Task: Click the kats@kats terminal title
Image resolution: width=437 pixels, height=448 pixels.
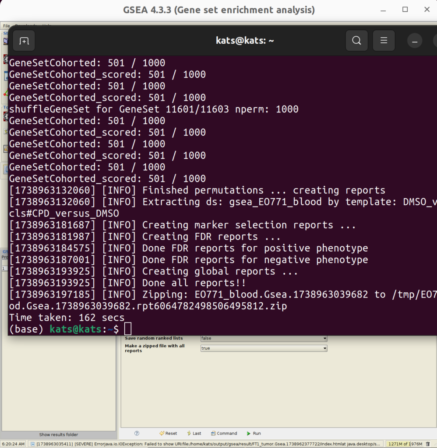Action: coord(245,41)
